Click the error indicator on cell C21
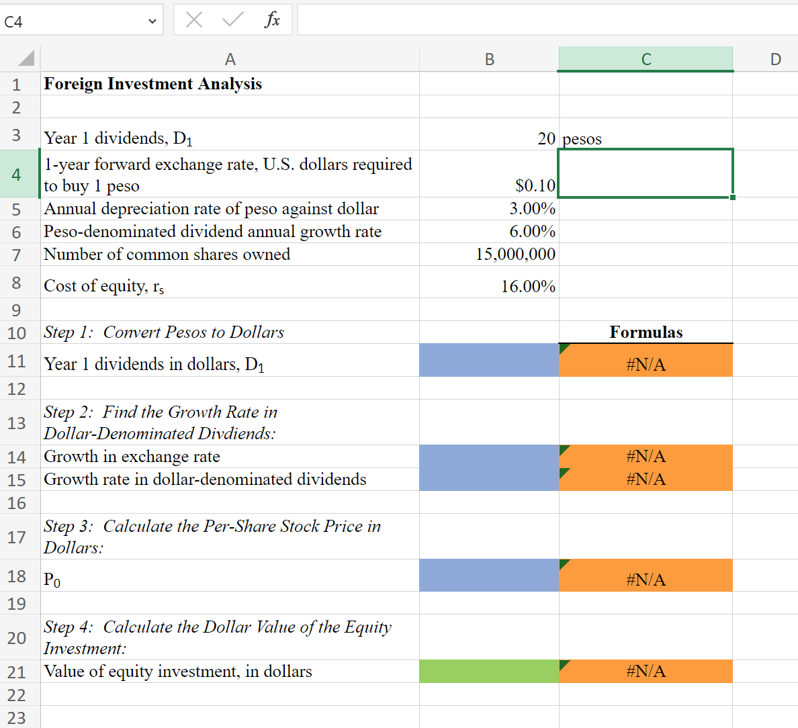This screenshot has width=798, height=728. (563, 666)
